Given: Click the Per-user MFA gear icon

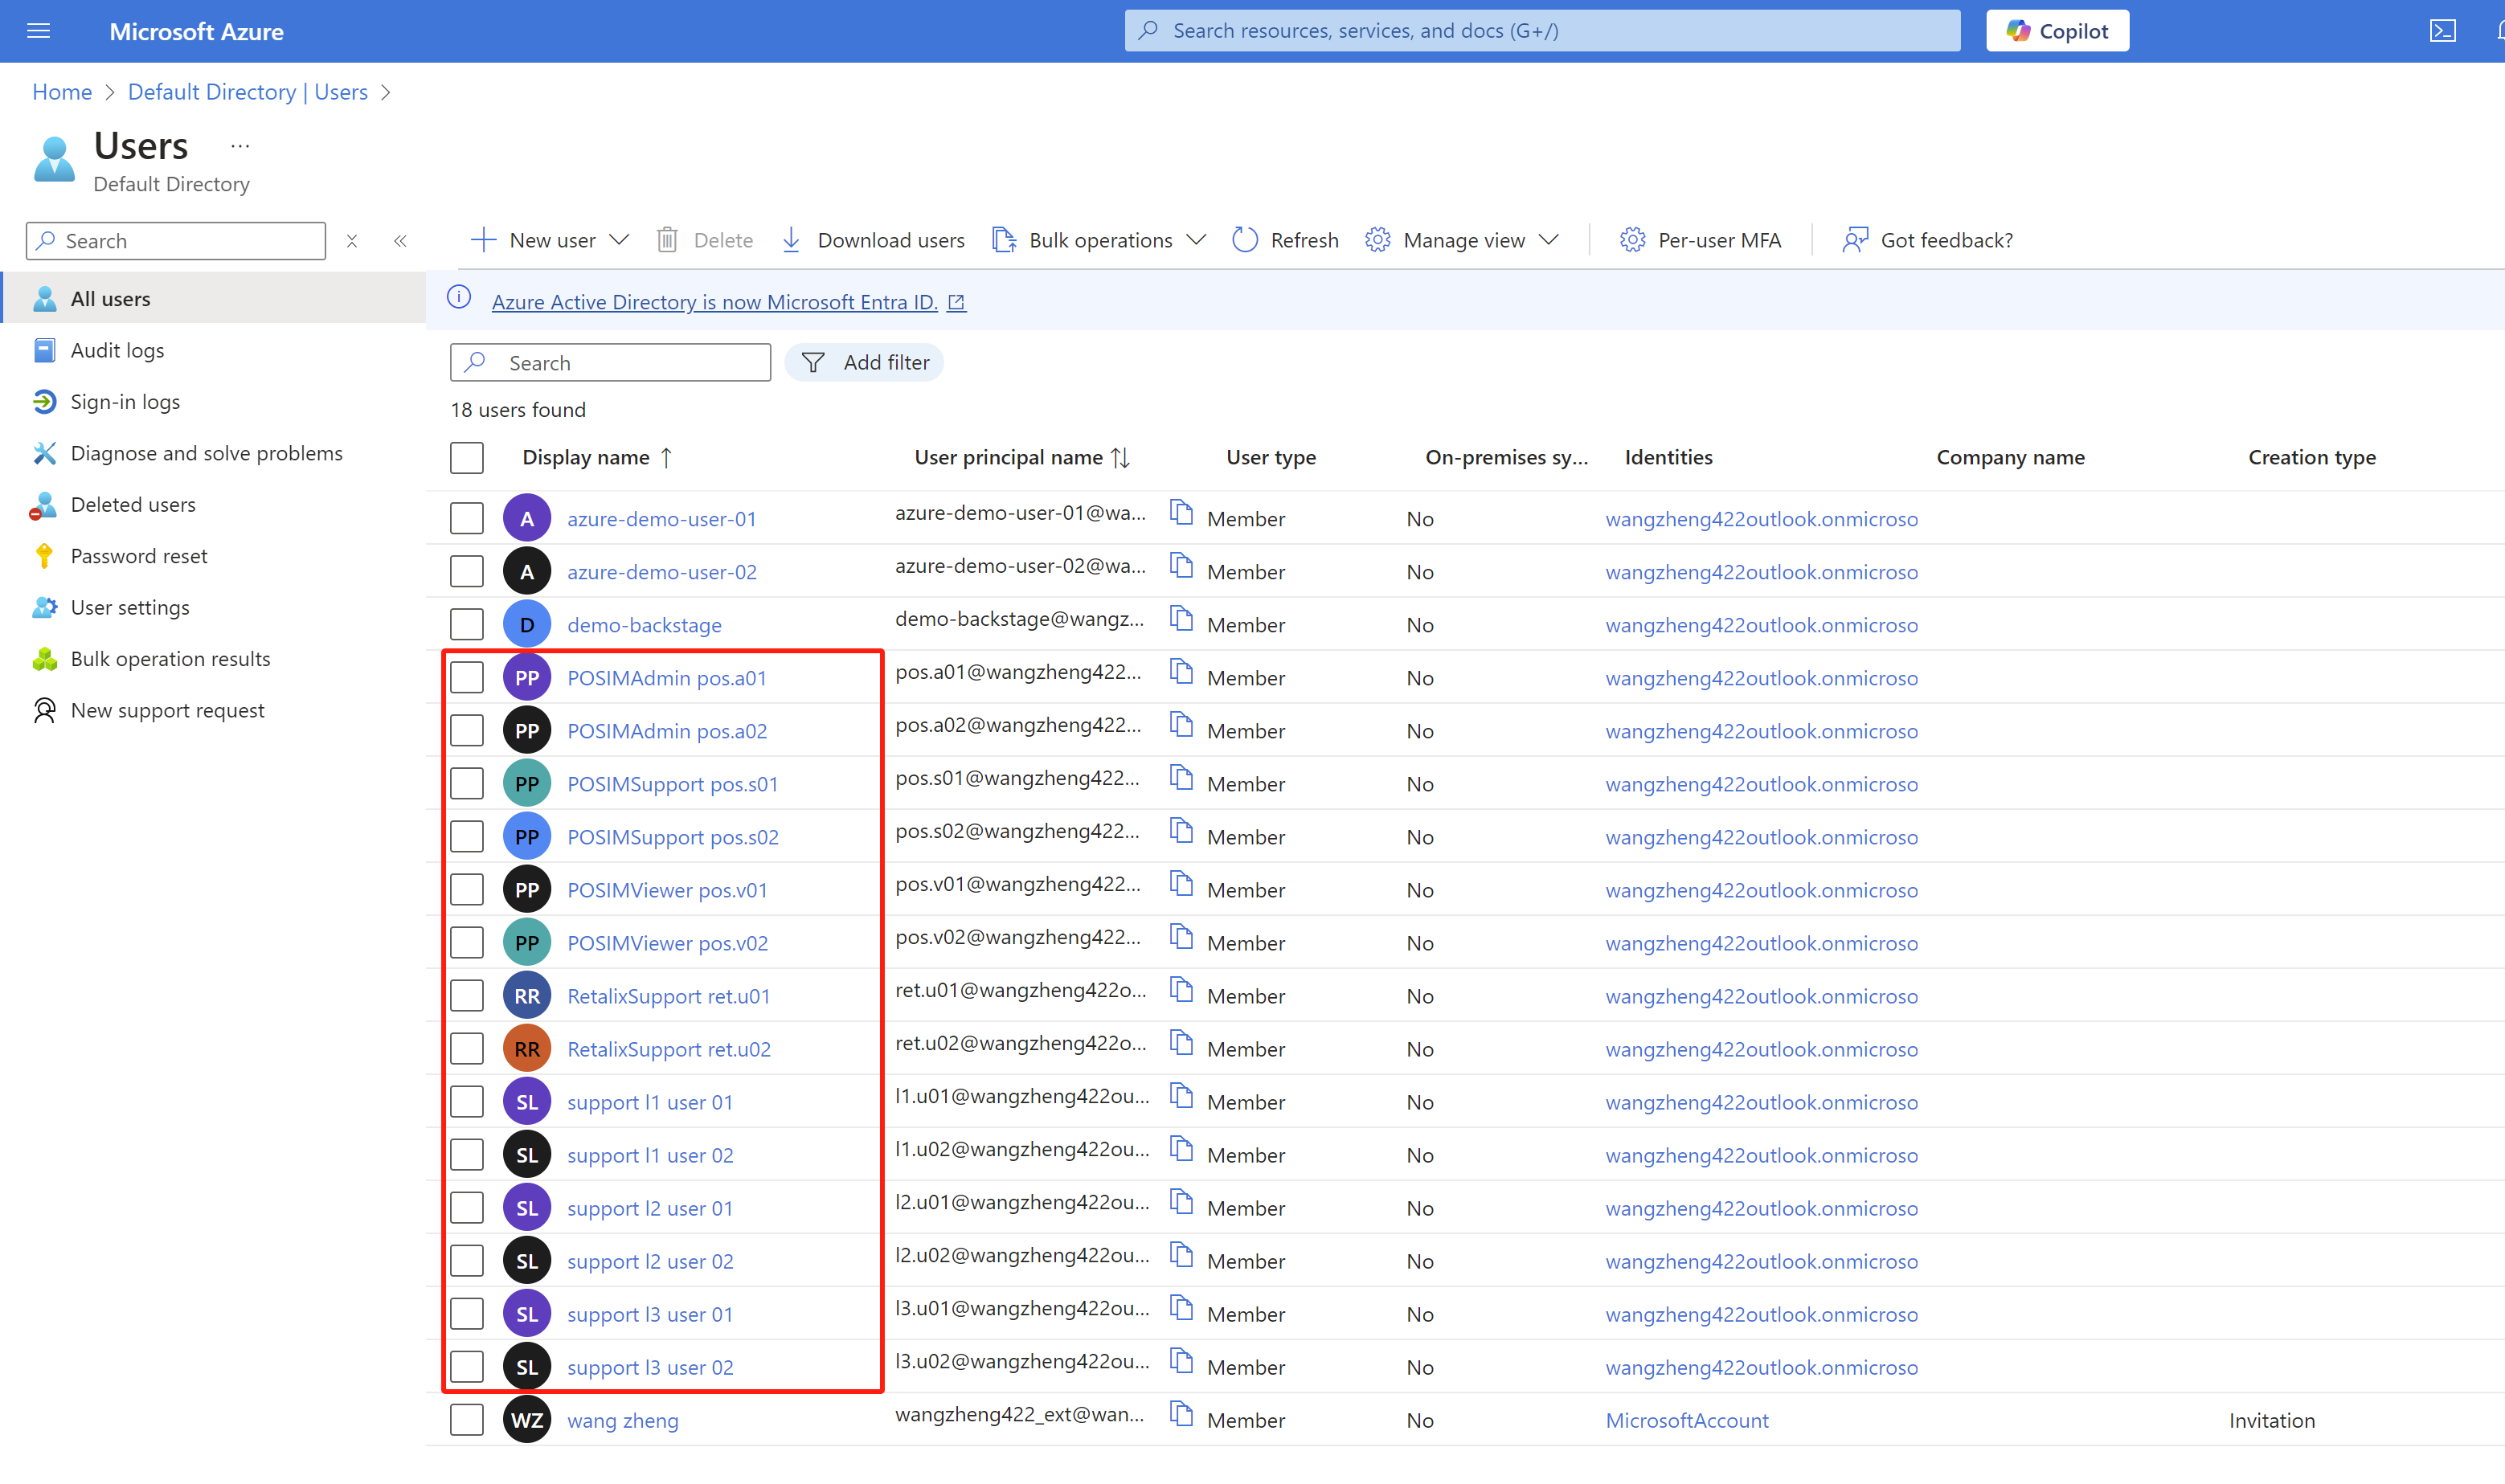Looking at the screenshot, I should click(x=1632, y=240).
